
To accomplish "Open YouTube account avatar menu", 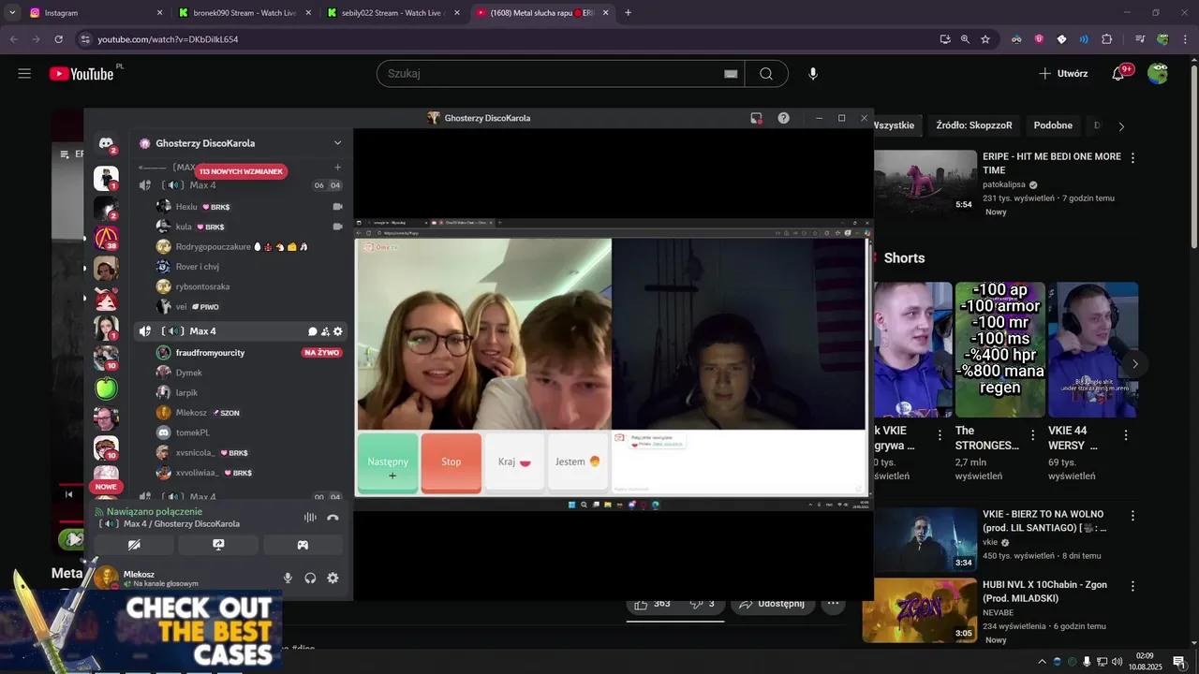I will 1158,74.
